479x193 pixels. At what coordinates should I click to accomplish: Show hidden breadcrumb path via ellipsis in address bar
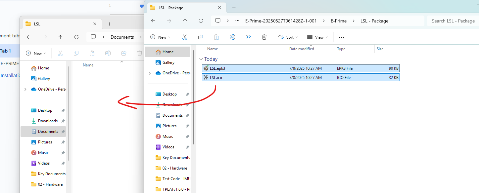[x=237, y=21]
